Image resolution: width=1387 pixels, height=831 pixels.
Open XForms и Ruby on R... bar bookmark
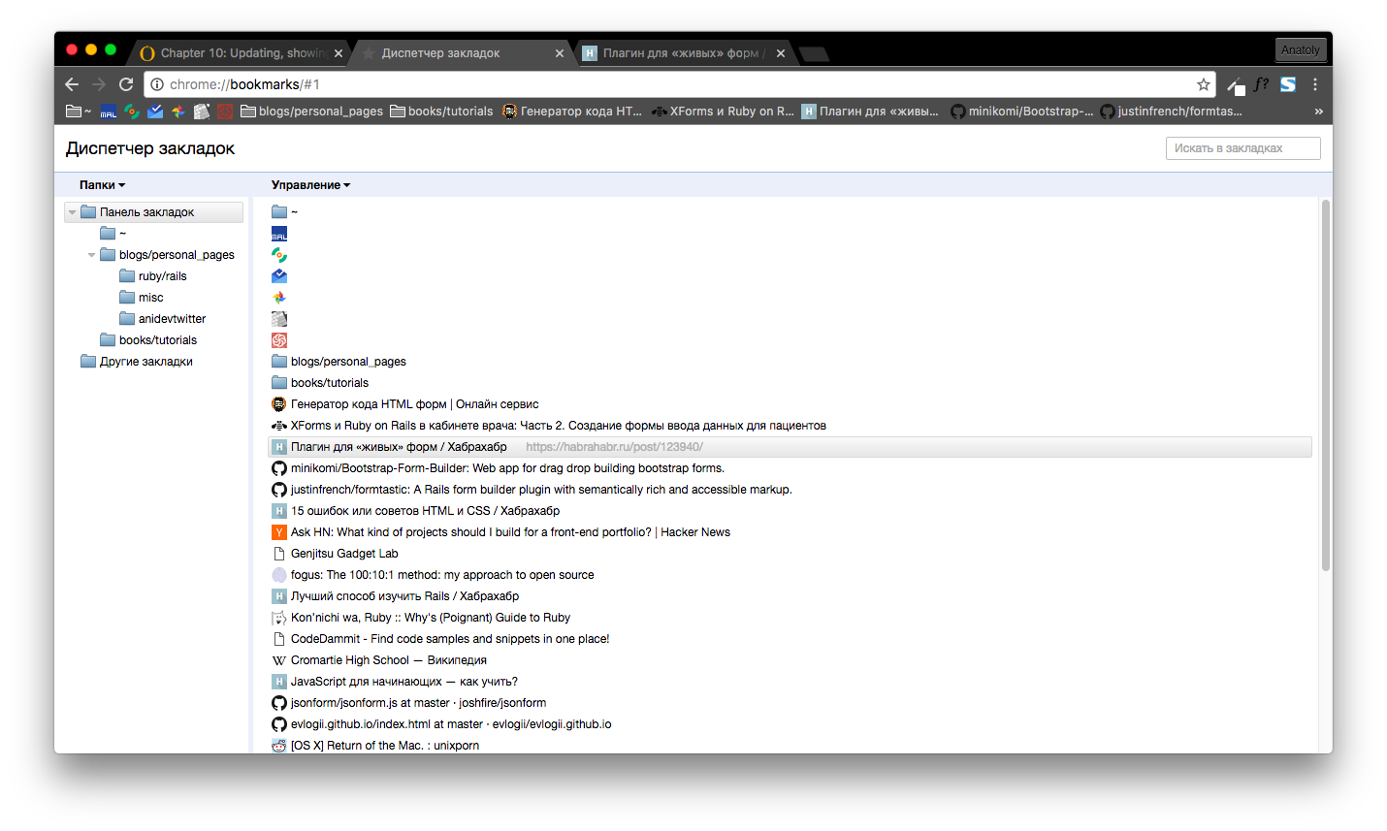click(723, 112)
